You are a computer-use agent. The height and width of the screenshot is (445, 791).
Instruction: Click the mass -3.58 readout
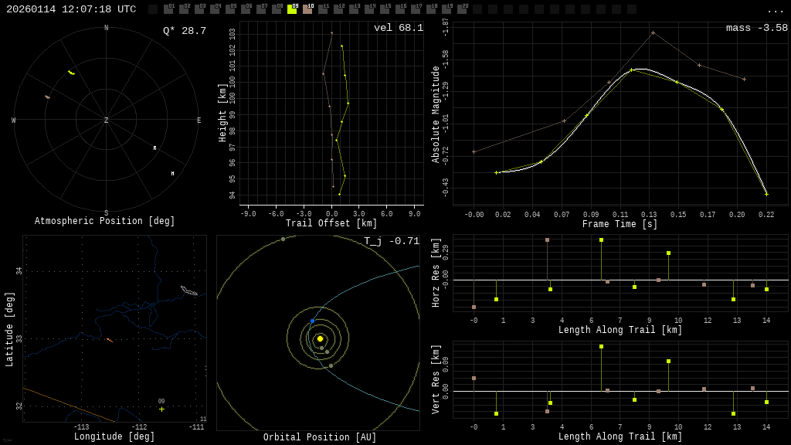pyautogui.click(x=757, y=28)
